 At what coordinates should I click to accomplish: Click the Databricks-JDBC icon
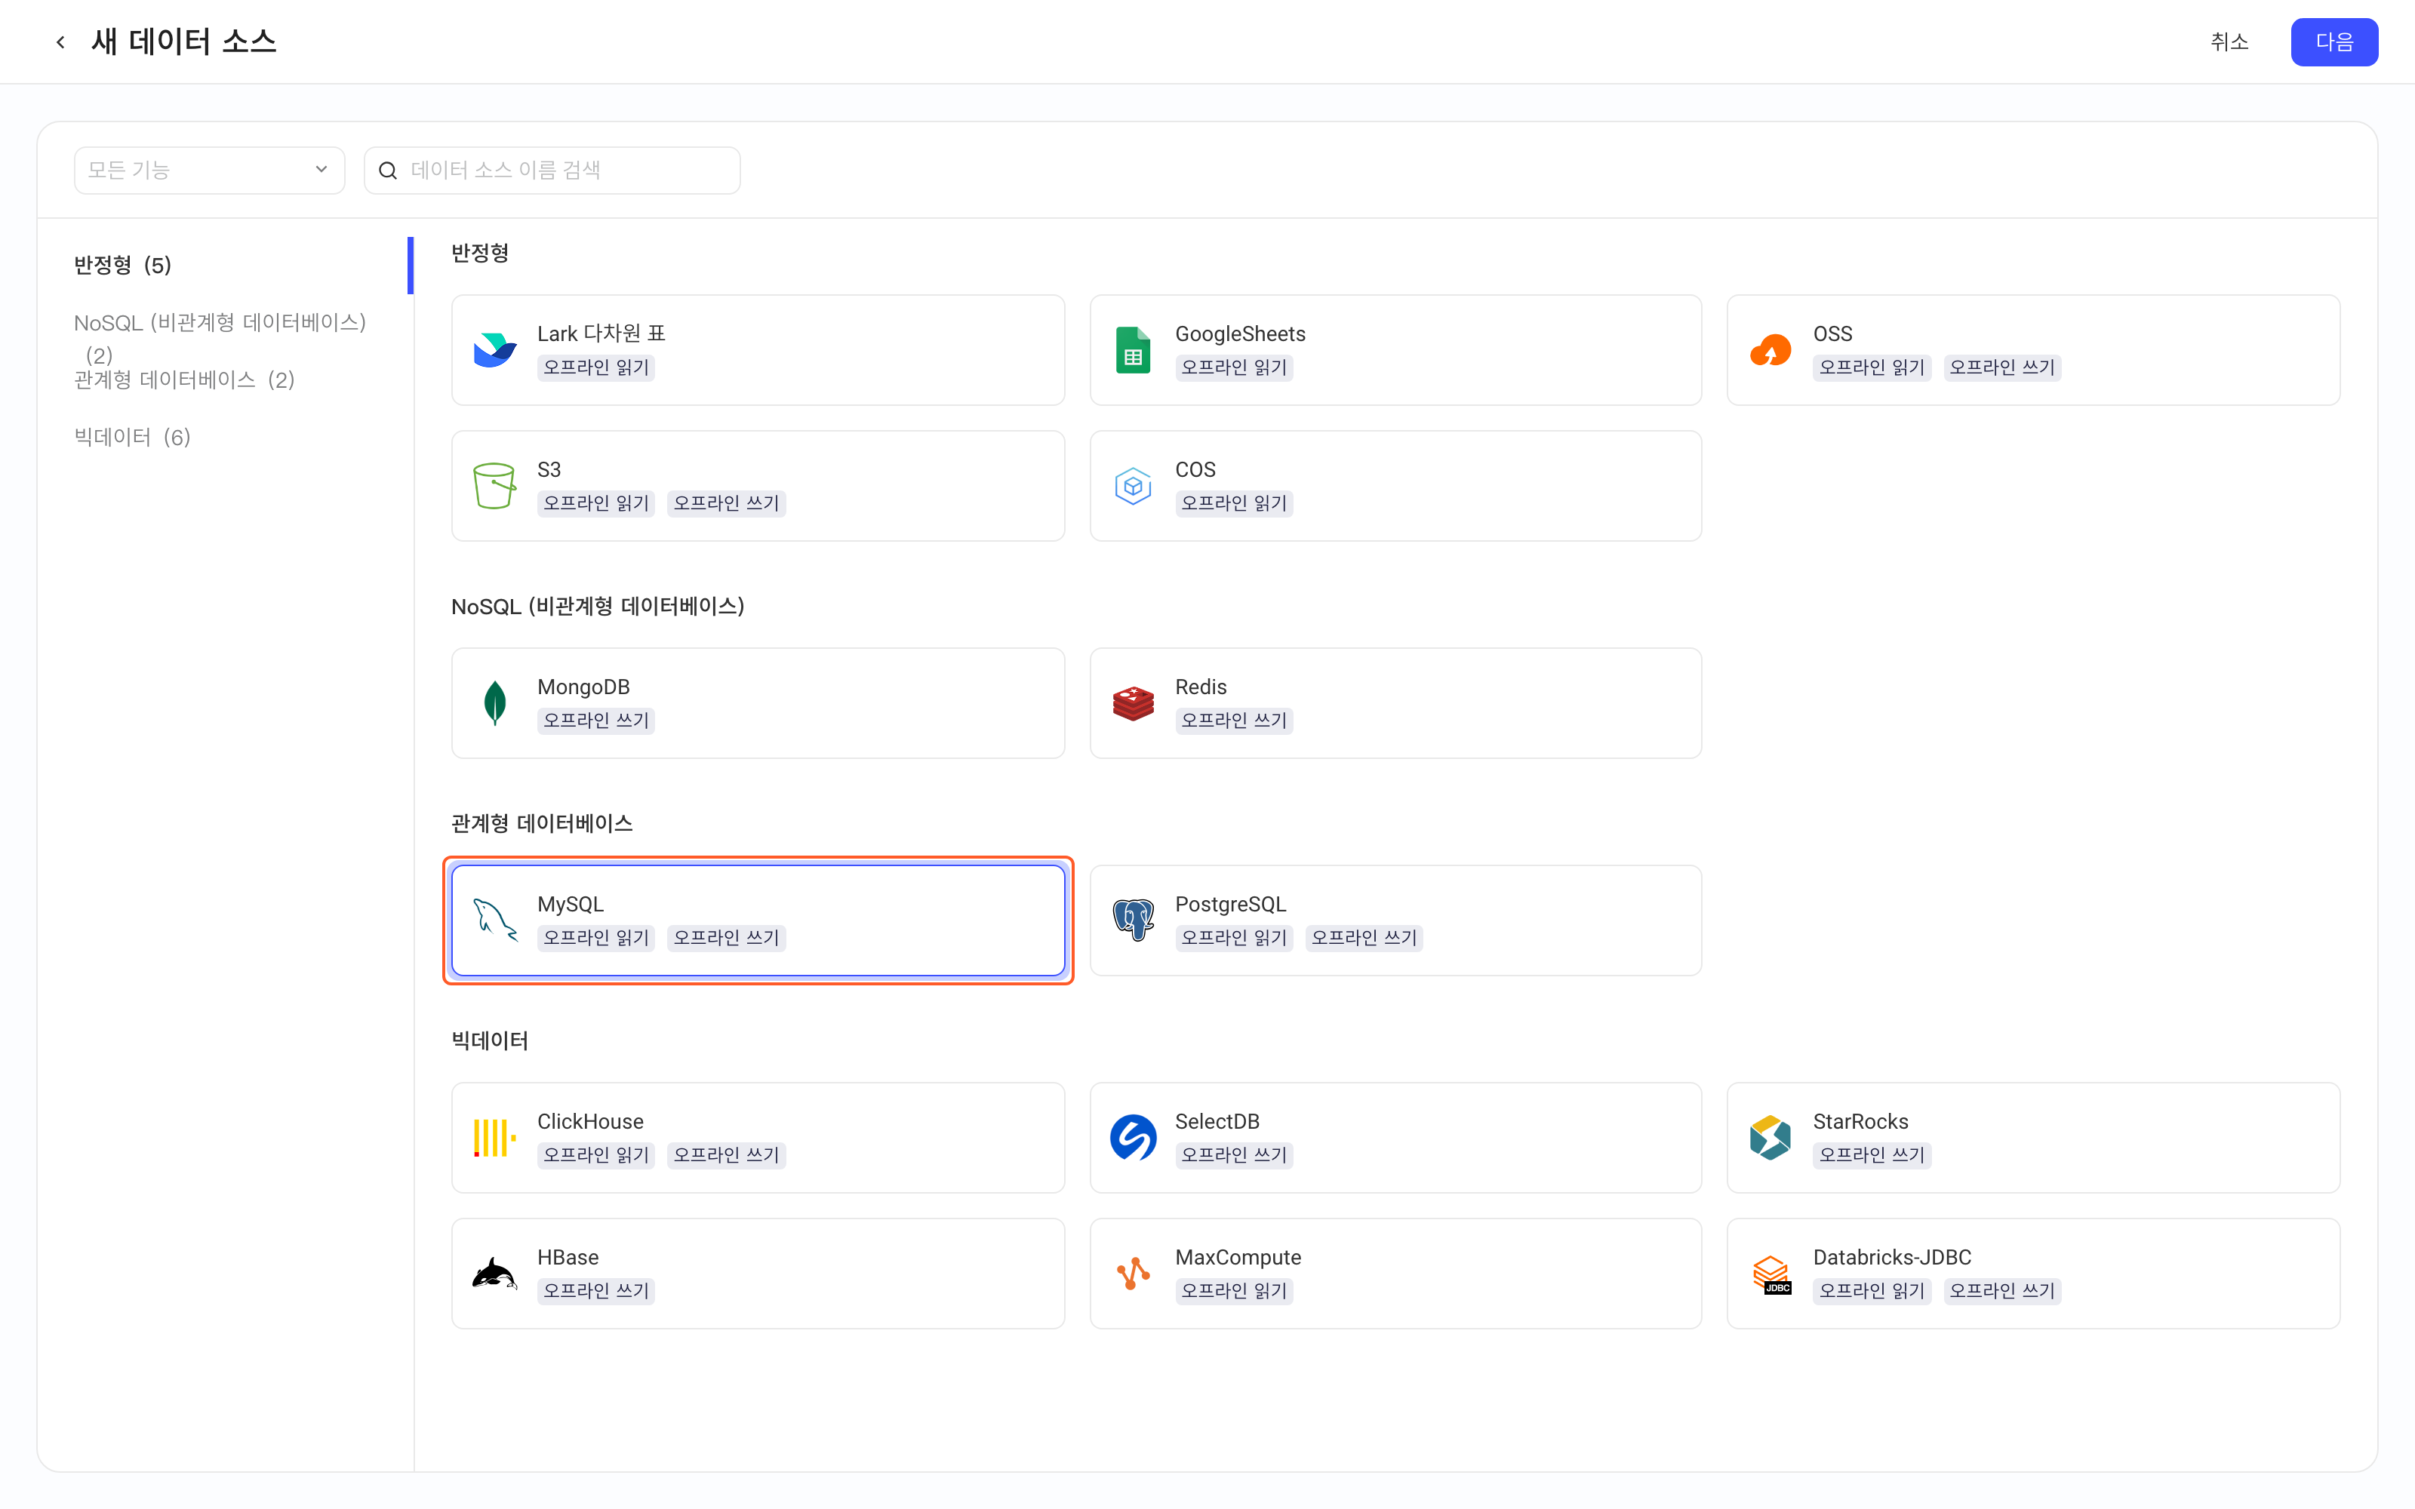[x=1770, y=1274]
